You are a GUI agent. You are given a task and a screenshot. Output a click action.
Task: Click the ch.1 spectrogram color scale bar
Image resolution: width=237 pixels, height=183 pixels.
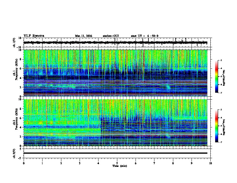pos(216,77)
